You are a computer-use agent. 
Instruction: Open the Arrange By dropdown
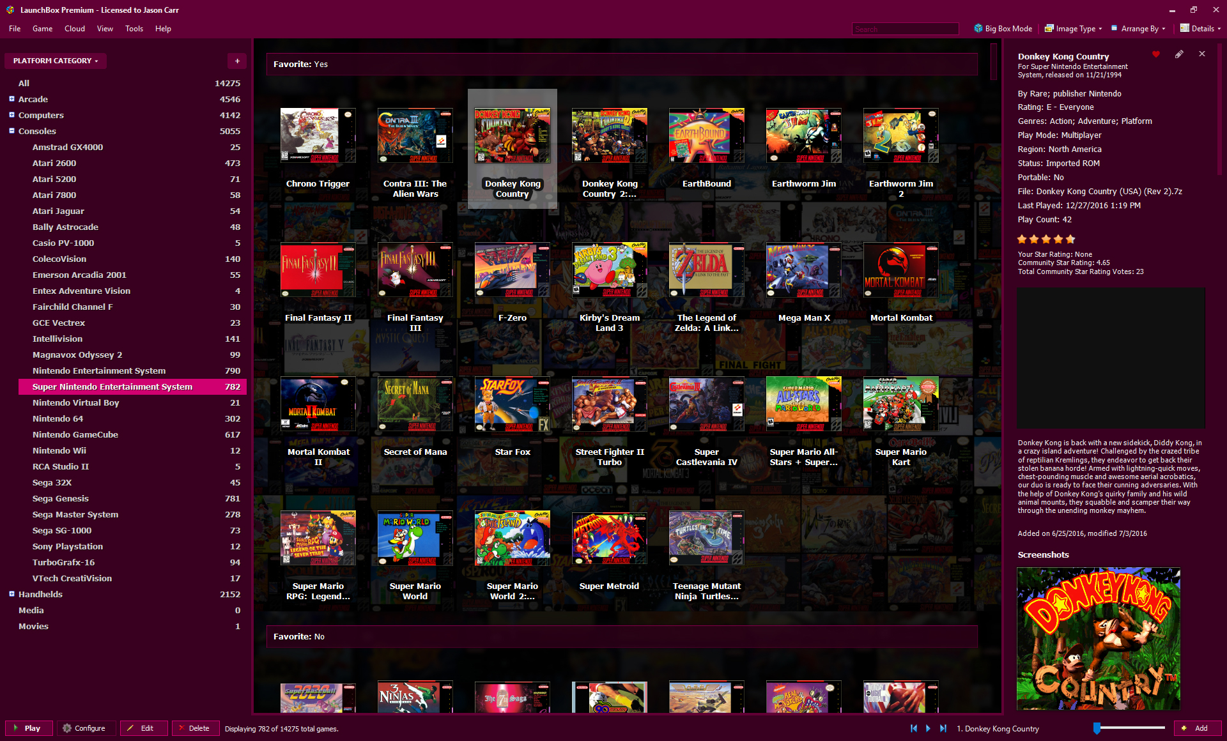1138,29
